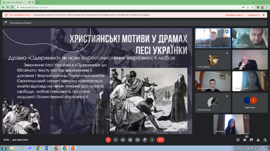This screenshot has height=151, width=270.
Task: Open the activities icon
Action: tap(258, 140)
